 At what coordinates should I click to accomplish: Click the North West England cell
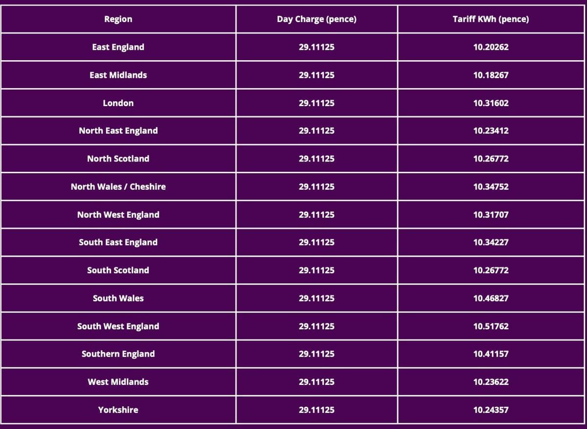pyautogui.click(x=118, y=215)
